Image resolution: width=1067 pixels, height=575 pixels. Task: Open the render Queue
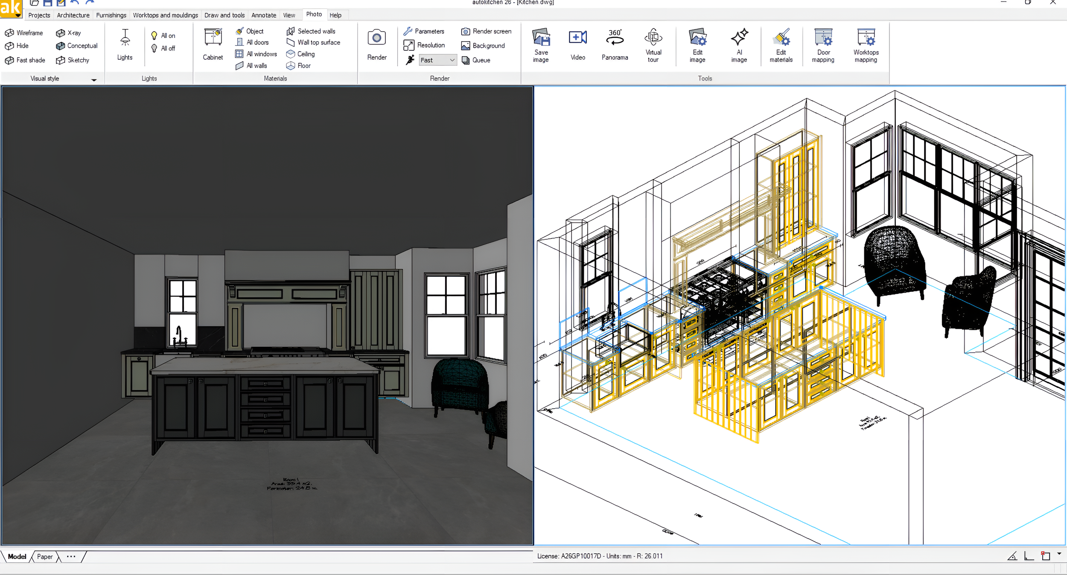476,60
